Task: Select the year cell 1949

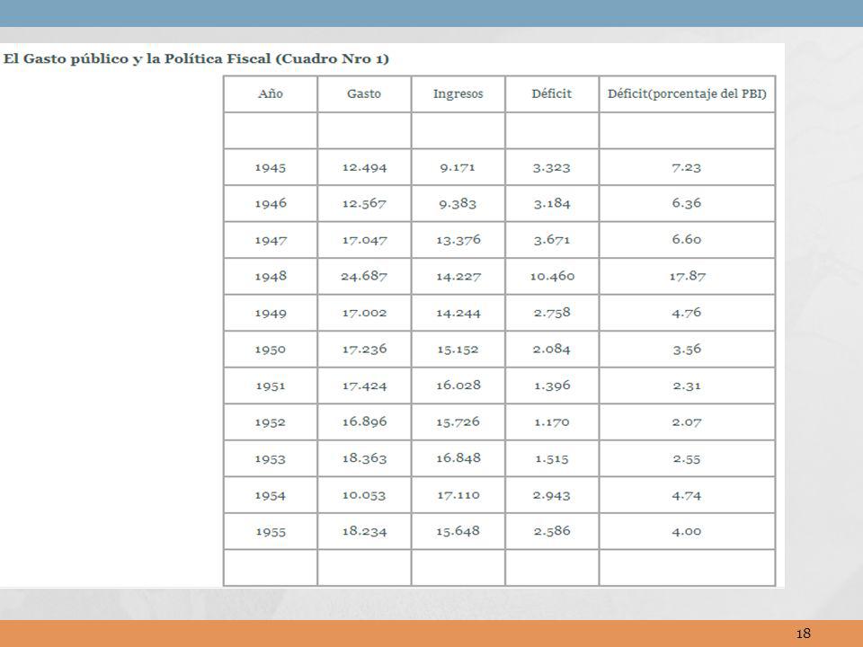Action: pyautogui.click(x=271, y=313)
